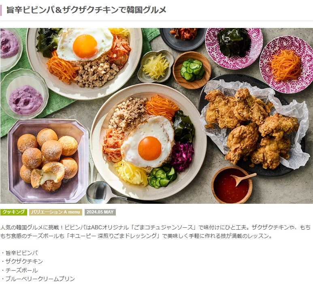Click the 2024.05 MAY date tag

pos(100,212)
